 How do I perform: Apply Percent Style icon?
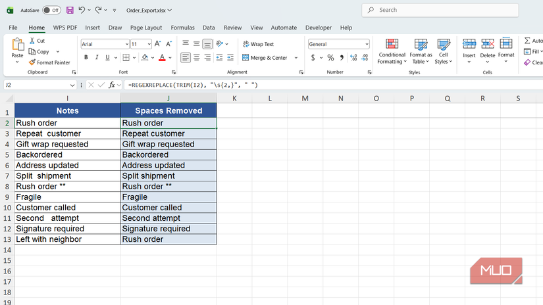[330, 57]
